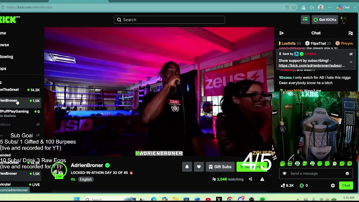Open the FlipsThat leaderboard entry
Viewport: 359px width, 202px height.
click(318, 43)
